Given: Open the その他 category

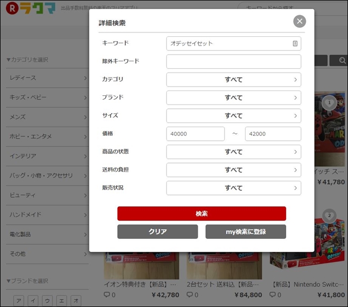Looking at the screenshot, I should point(47,254).
